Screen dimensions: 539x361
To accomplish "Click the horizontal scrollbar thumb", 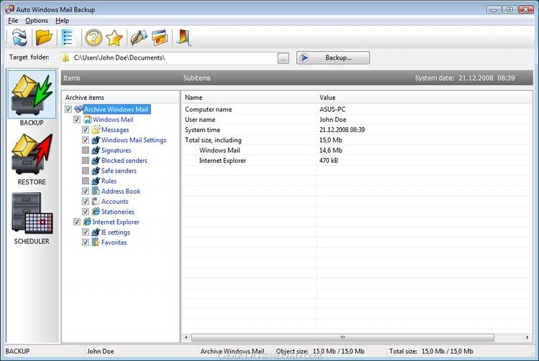I will 343,337.
